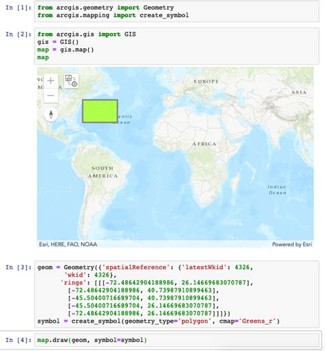
Task: Click the 'create_symbol' import text in cell 1
Action: click(164, 15)
